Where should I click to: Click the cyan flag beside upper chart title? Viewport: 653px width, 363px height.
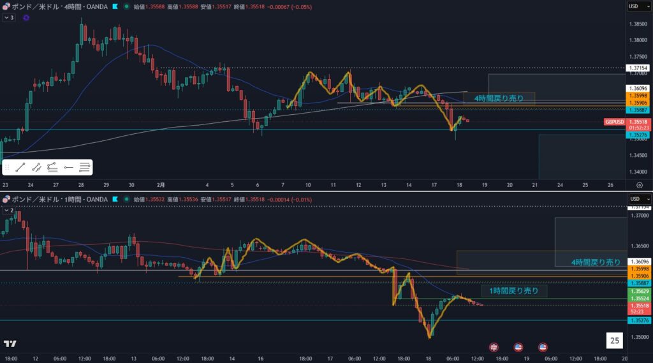[114, 6]
